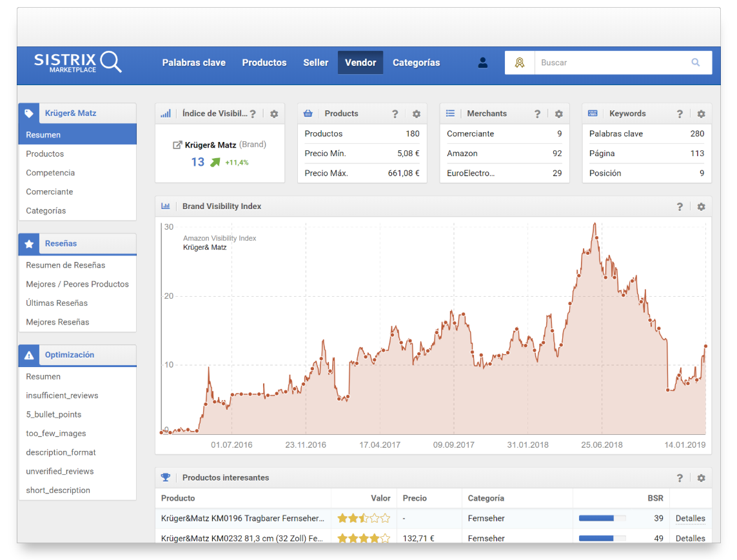Viewport: 737px width, 560px height.
Task: Open gear settings for Keywords panel
Action: coord(701,114)
